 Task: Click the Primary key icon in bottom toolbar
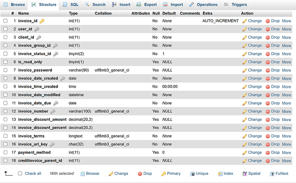coord(163,174)
